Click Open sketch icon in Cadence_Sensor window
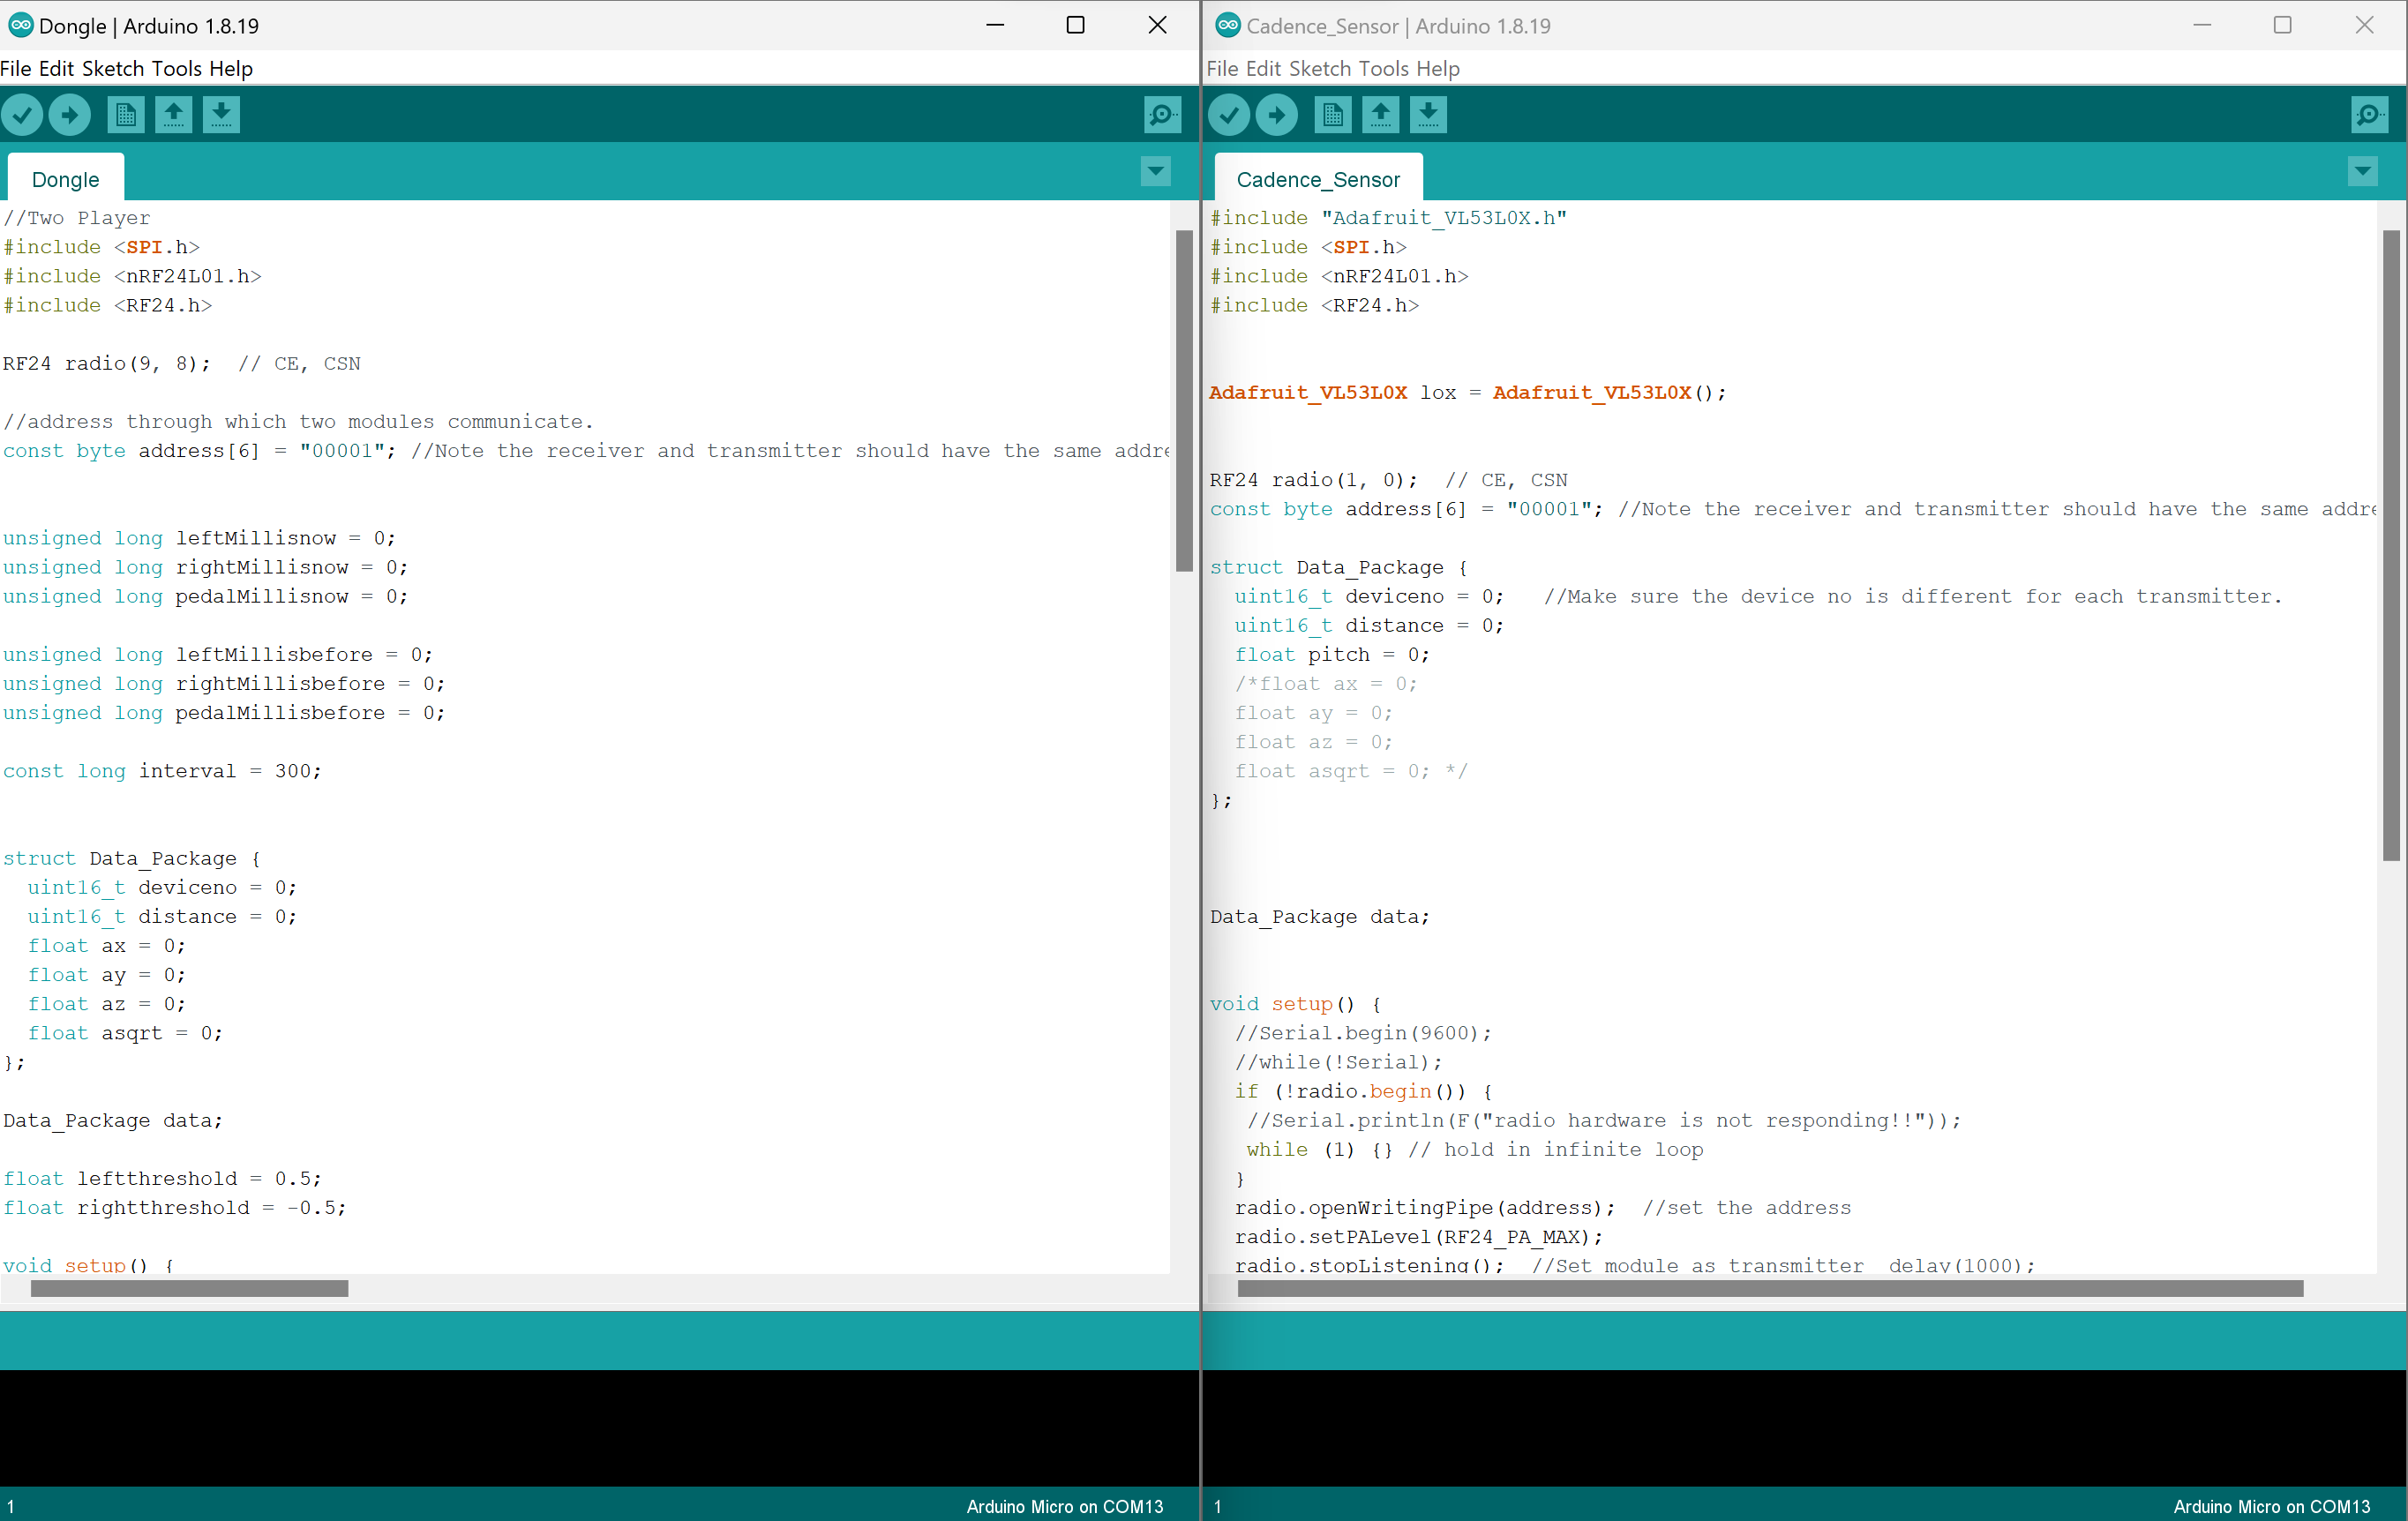 click(x=1381, y=114)
